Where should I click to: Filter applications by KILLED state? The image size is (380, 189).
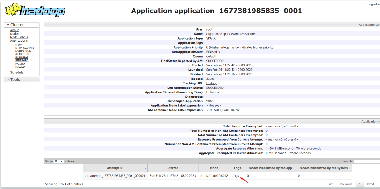pos(20,67)
